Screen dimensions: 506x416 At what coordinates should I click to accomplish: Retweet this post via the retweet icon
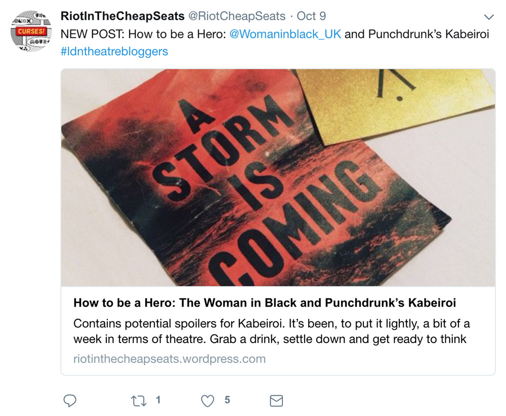coord(139,401)
